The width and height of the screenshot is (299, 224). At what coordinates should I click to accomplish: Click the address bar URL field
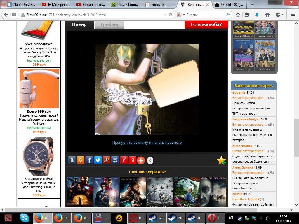click(94, 15)
